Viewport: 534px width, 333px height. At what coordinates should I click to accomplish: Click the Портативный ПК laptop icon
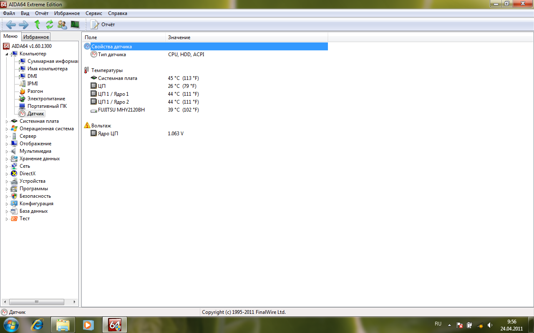(22, 106)
